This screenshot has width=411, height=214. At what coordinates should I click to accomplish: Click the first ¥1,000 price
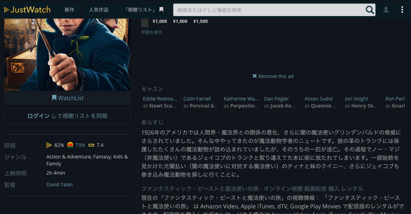[159, 21]
